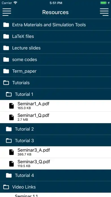Viewport: 111px width, 197px height.
Task: Collapse the Tutorial 3 subfolder
Action: (x=55, y=141)
